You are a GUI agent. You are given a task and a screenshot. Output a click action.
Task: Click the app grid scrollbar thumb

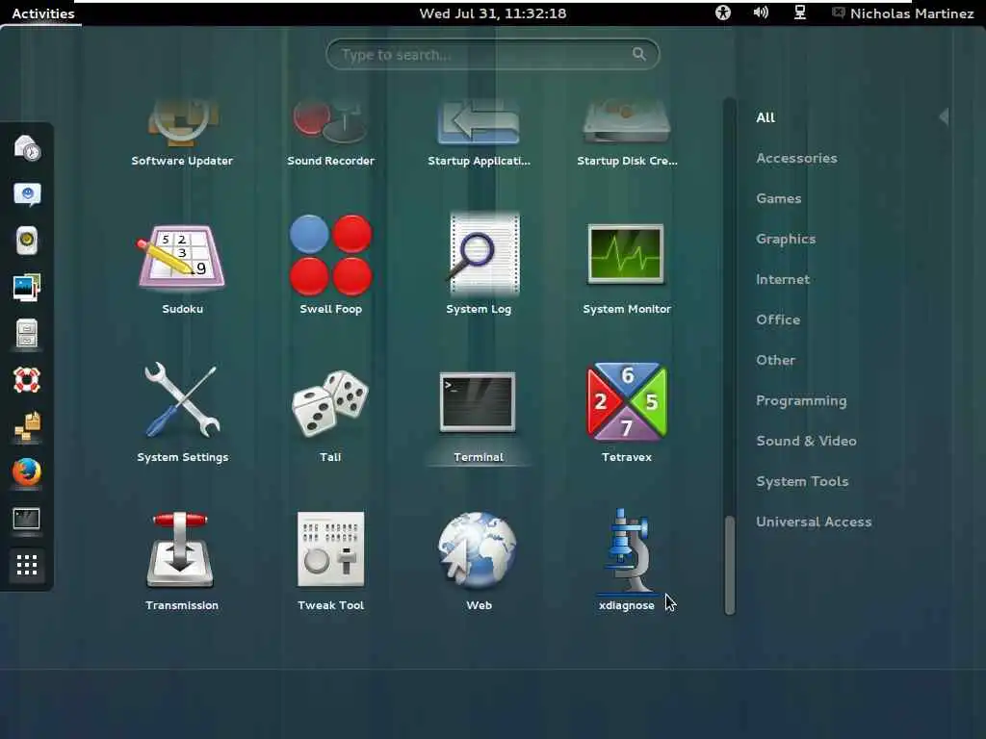click(x=730, y=564)
